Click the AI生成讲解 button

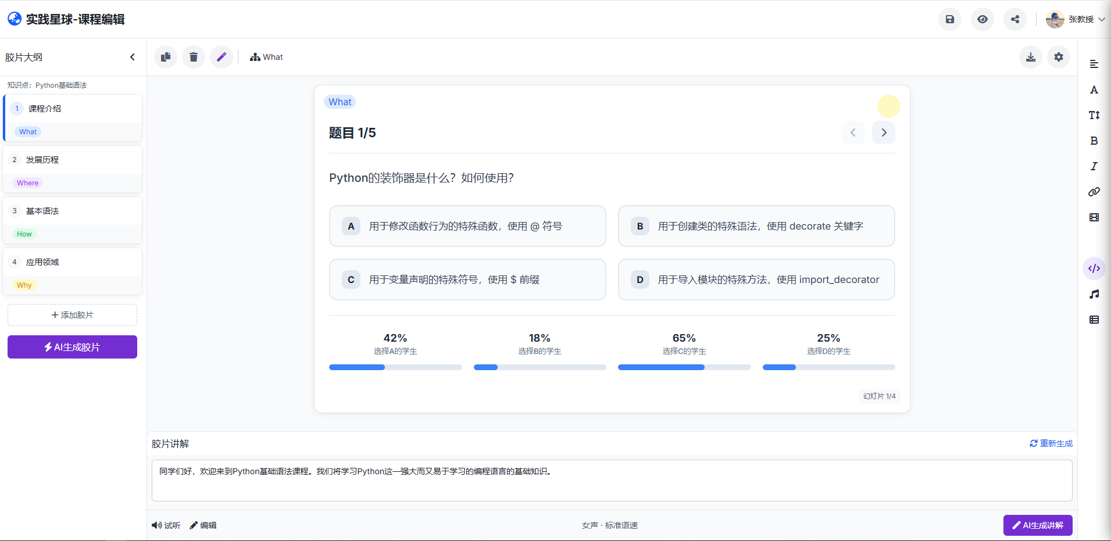(x=1038, y=525)
